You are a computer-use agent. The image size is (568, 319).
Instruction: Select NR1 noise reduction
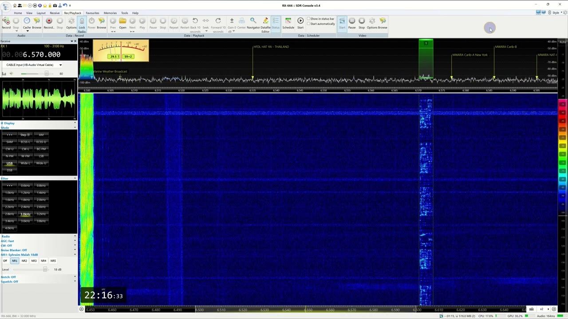15,261
